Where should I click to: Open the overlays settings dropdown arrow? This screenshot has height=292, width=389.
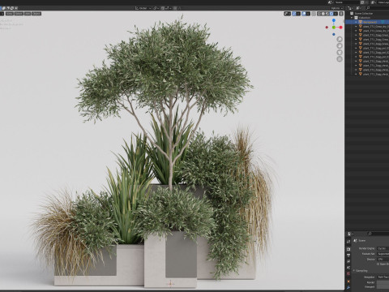tap(308, 14)
